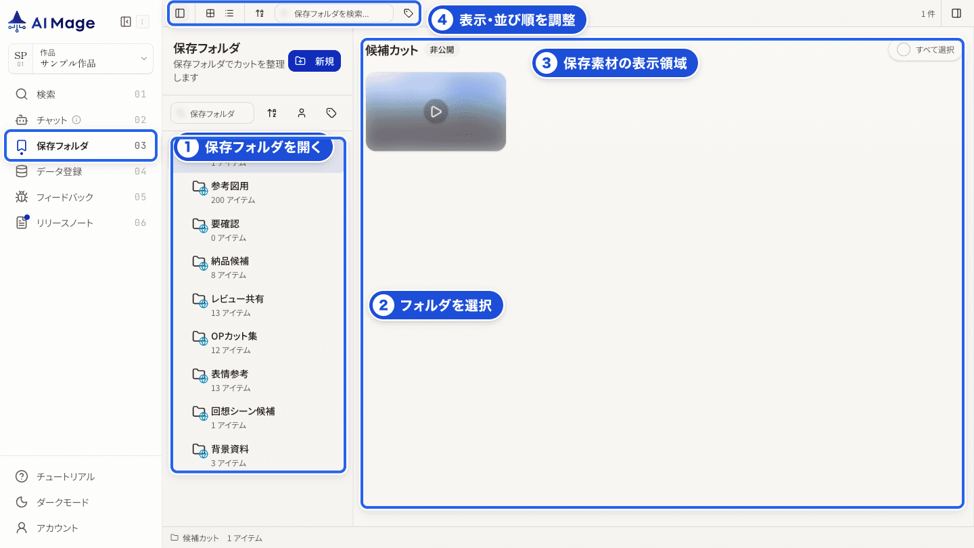The height and width of the screenshot is (548, 974).
Task: Switch to grid view
Action: 210,13
